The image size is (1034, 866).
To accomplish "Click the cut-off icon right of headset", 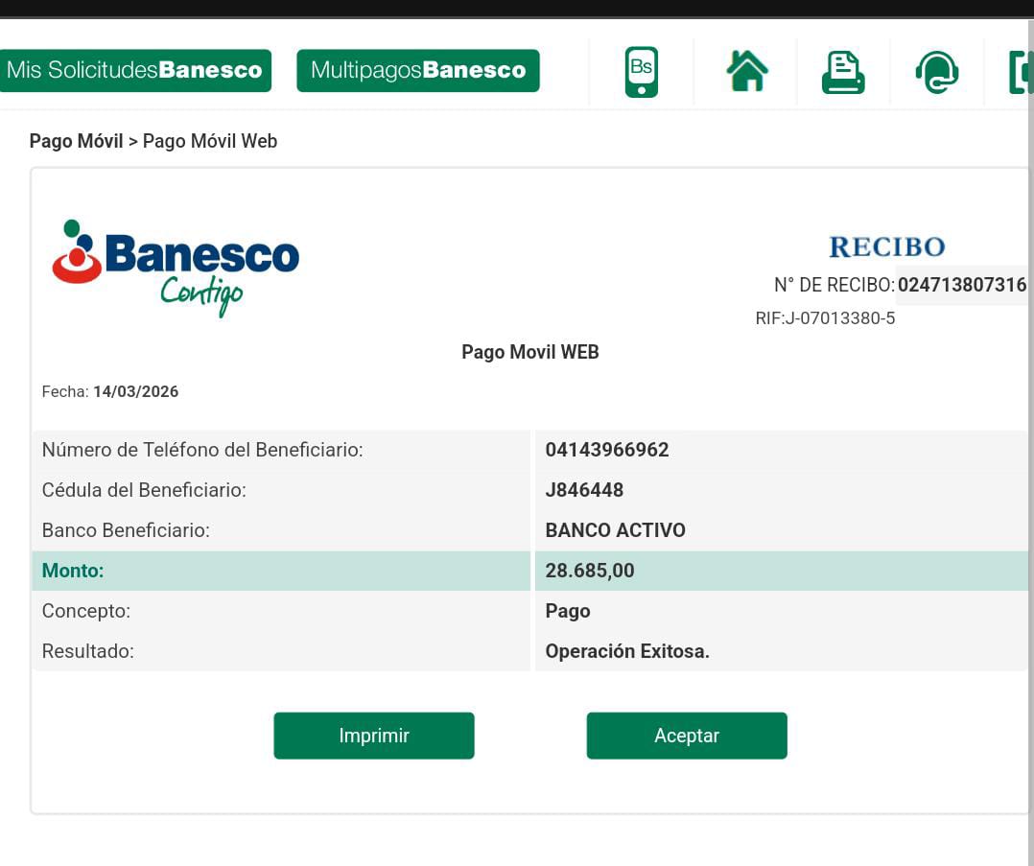I will [1019, 73].
